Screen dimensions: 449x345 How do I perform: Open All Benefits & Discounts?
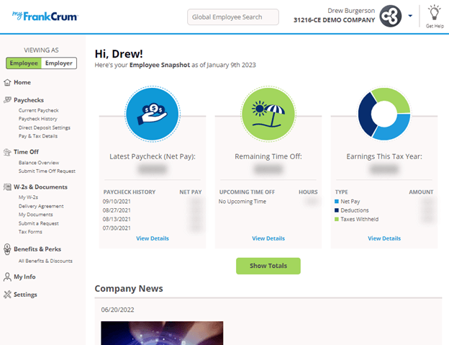45,261
